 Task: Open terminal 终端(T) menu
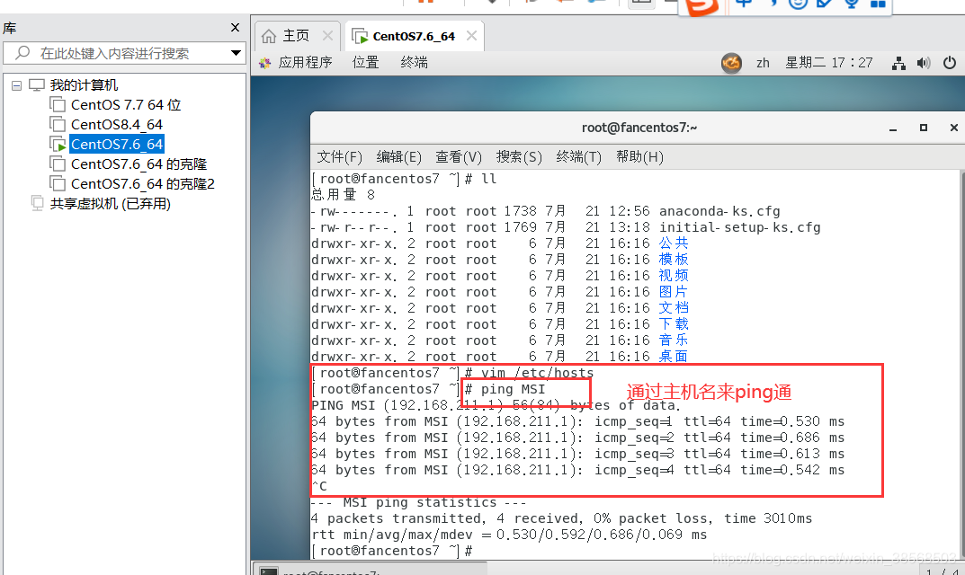(578, 157)
